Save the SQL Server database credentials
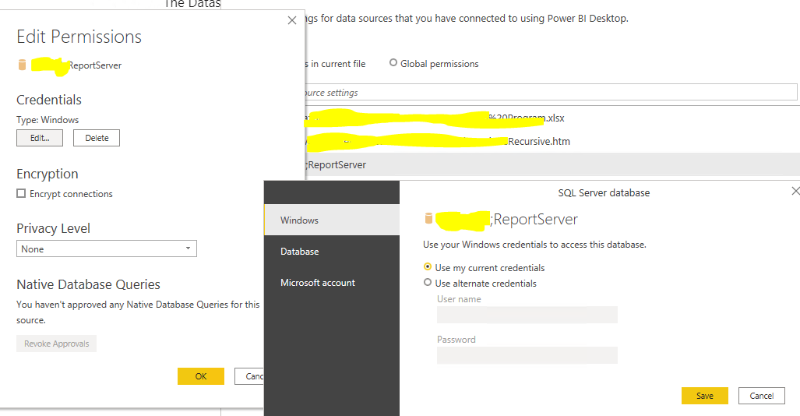The width and height of the screenshot is (800, 416). pos(705,396)
